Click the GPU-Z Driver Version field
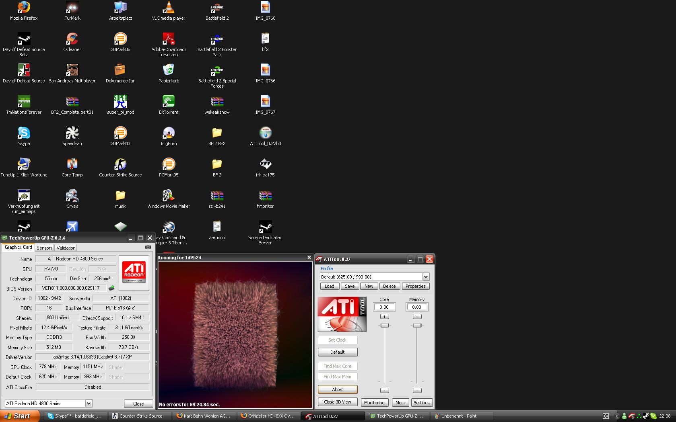 pos(93,357)
